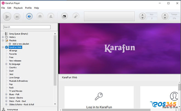Click the tree scrollbar up arrow

[55, 34]
